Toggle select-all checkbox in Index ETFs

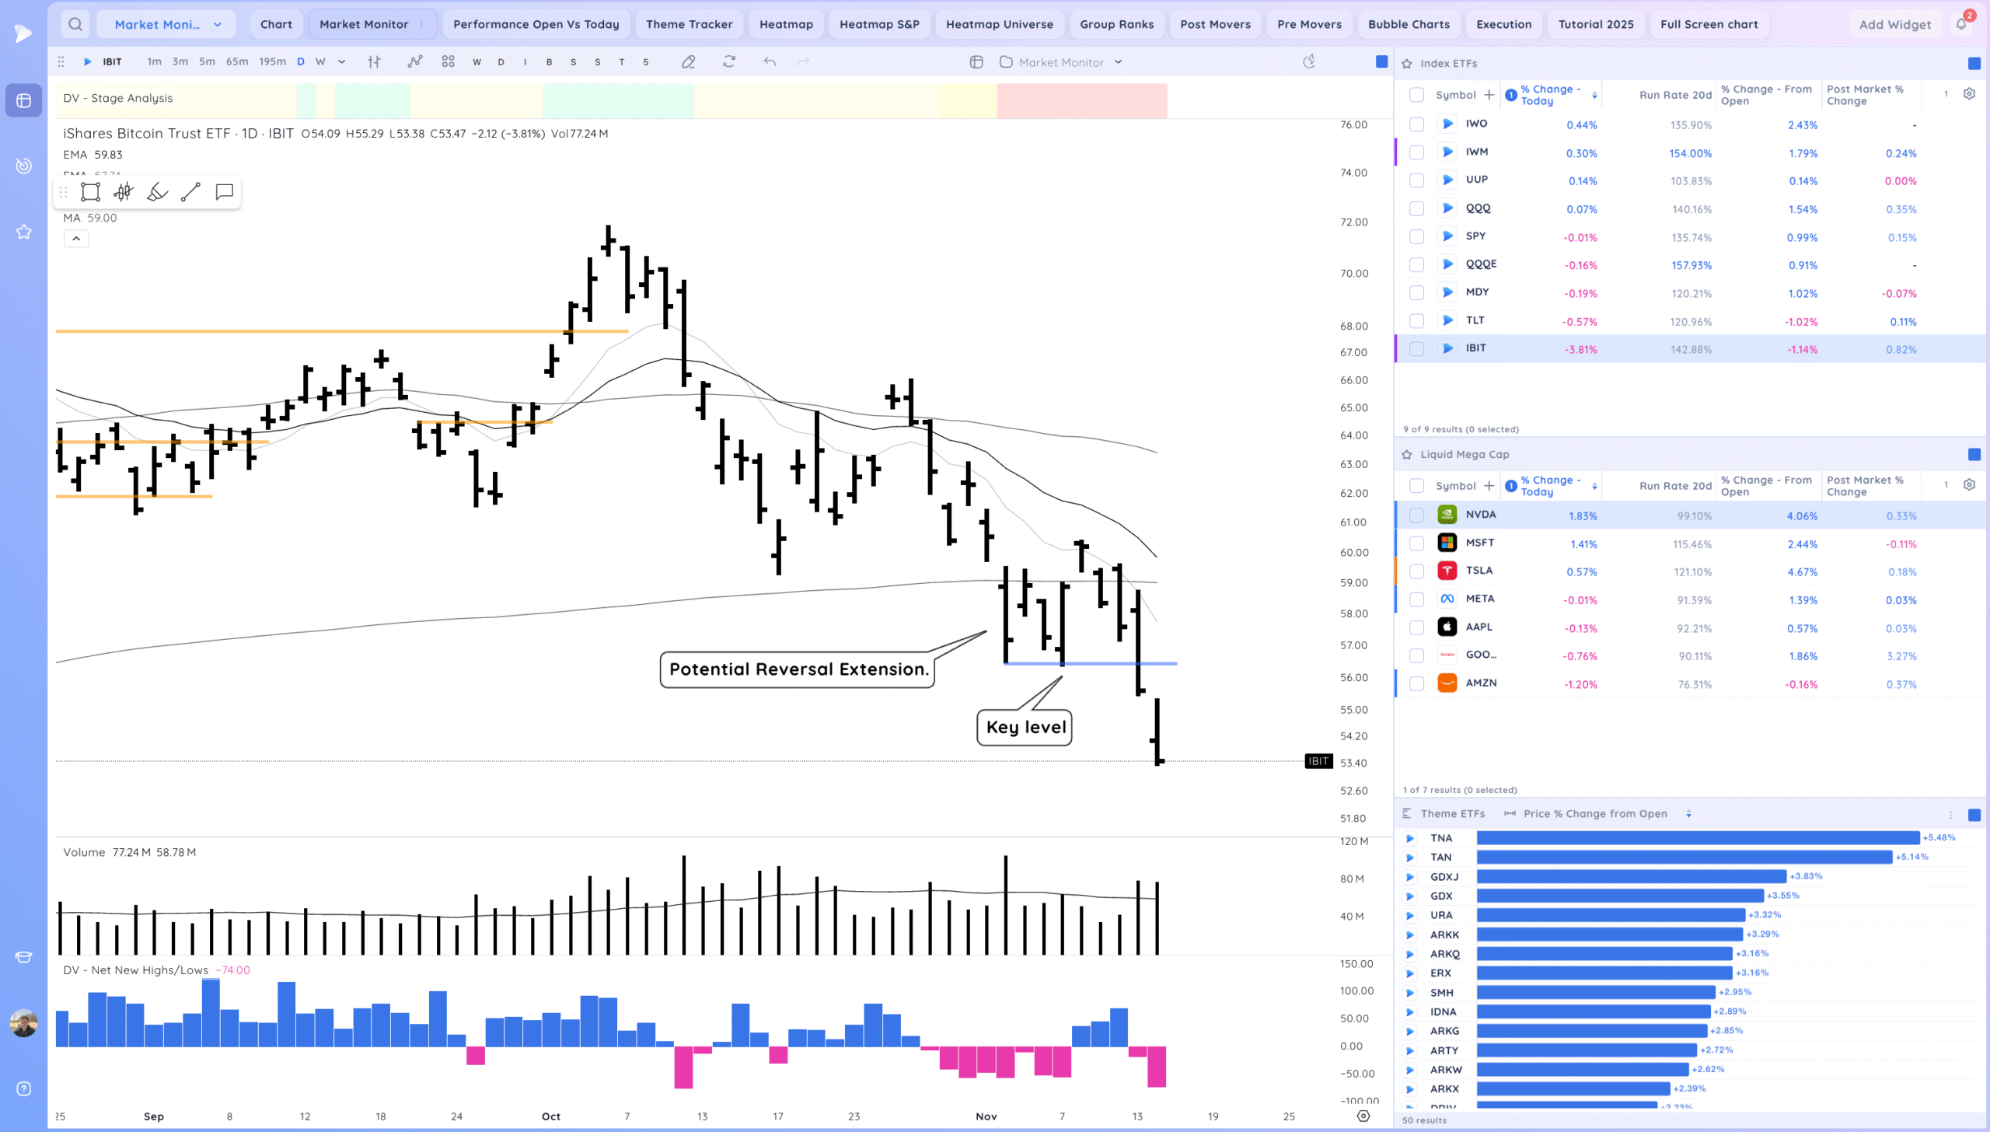coord(1416,95)
